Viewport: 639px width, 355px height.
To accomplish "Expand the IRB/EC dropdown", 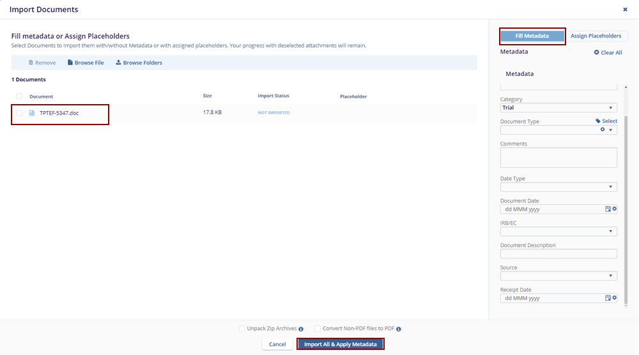I will [x=558, y=231].
